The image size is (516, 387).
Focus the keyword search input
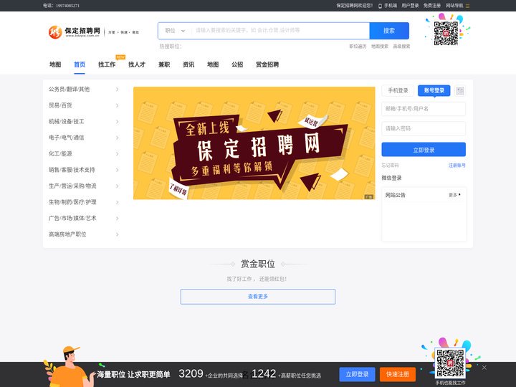pos(279,31)
